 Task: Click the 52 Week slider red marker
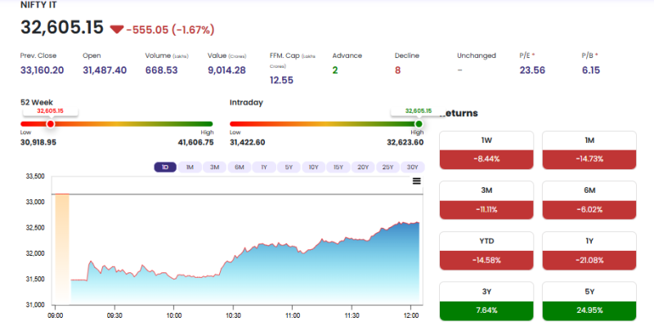click(51, 123)
